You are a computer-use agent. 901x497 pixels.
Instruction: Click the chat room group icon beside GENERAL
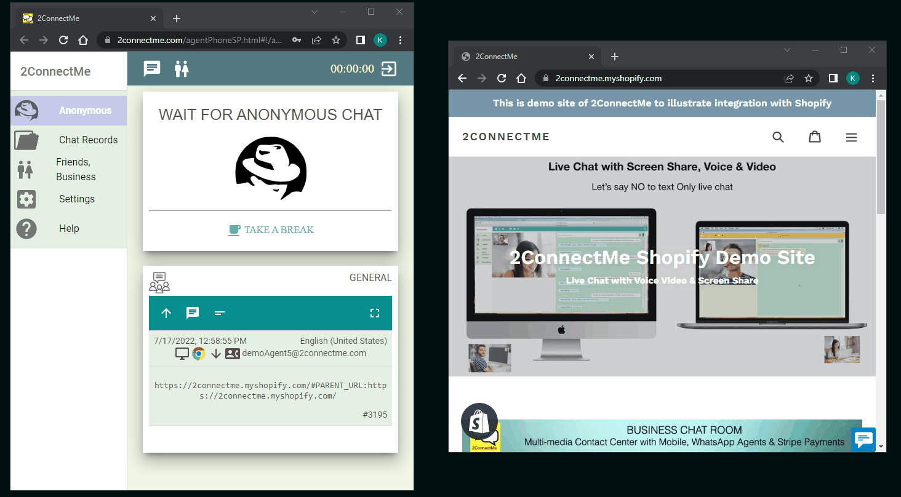[x=159, y=282]
